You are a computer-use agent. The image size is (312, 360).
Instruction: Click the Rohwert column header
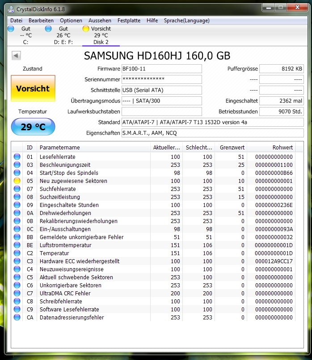271,147
